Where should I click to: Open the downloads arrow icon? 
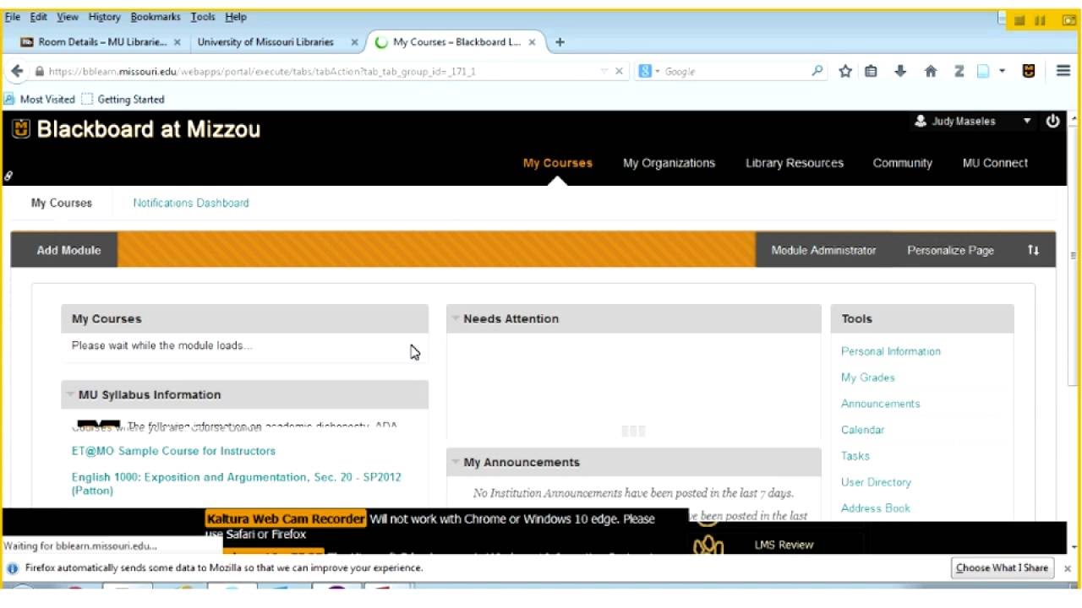point(900,72)
